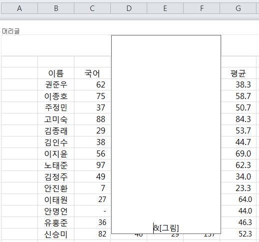
Task: Click average value 69.0
Action: [x=239, y=153]
